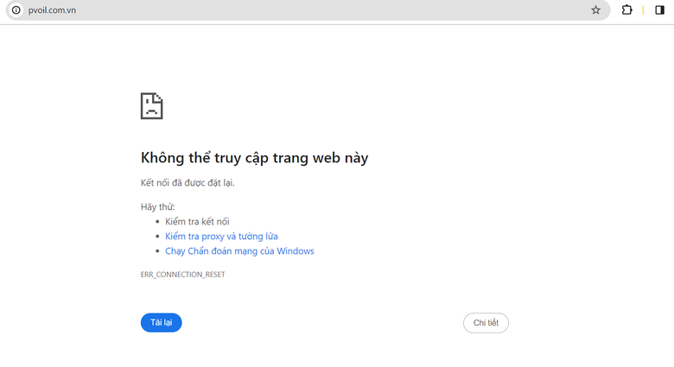
Task: Reload the page with "Tải lại" button
Action: (x=161, y=323)
